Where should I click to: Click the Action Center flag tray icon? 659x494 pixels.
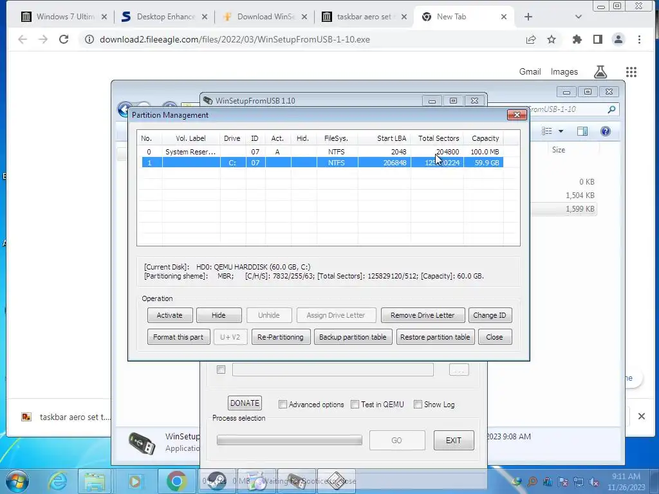click(562, 482)
